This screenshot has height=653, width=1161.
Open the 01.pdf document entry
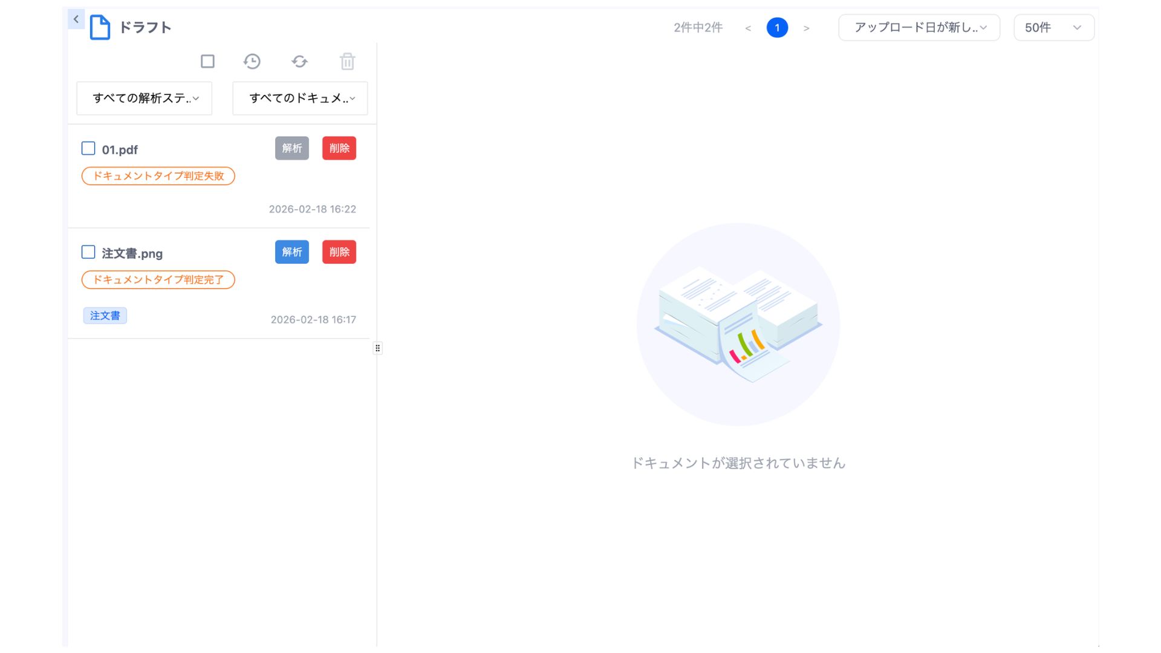click(x=120, y=150)
